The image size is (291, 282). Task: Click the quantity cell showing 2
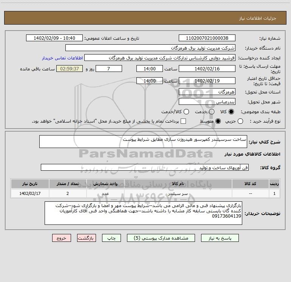(68, 193)
